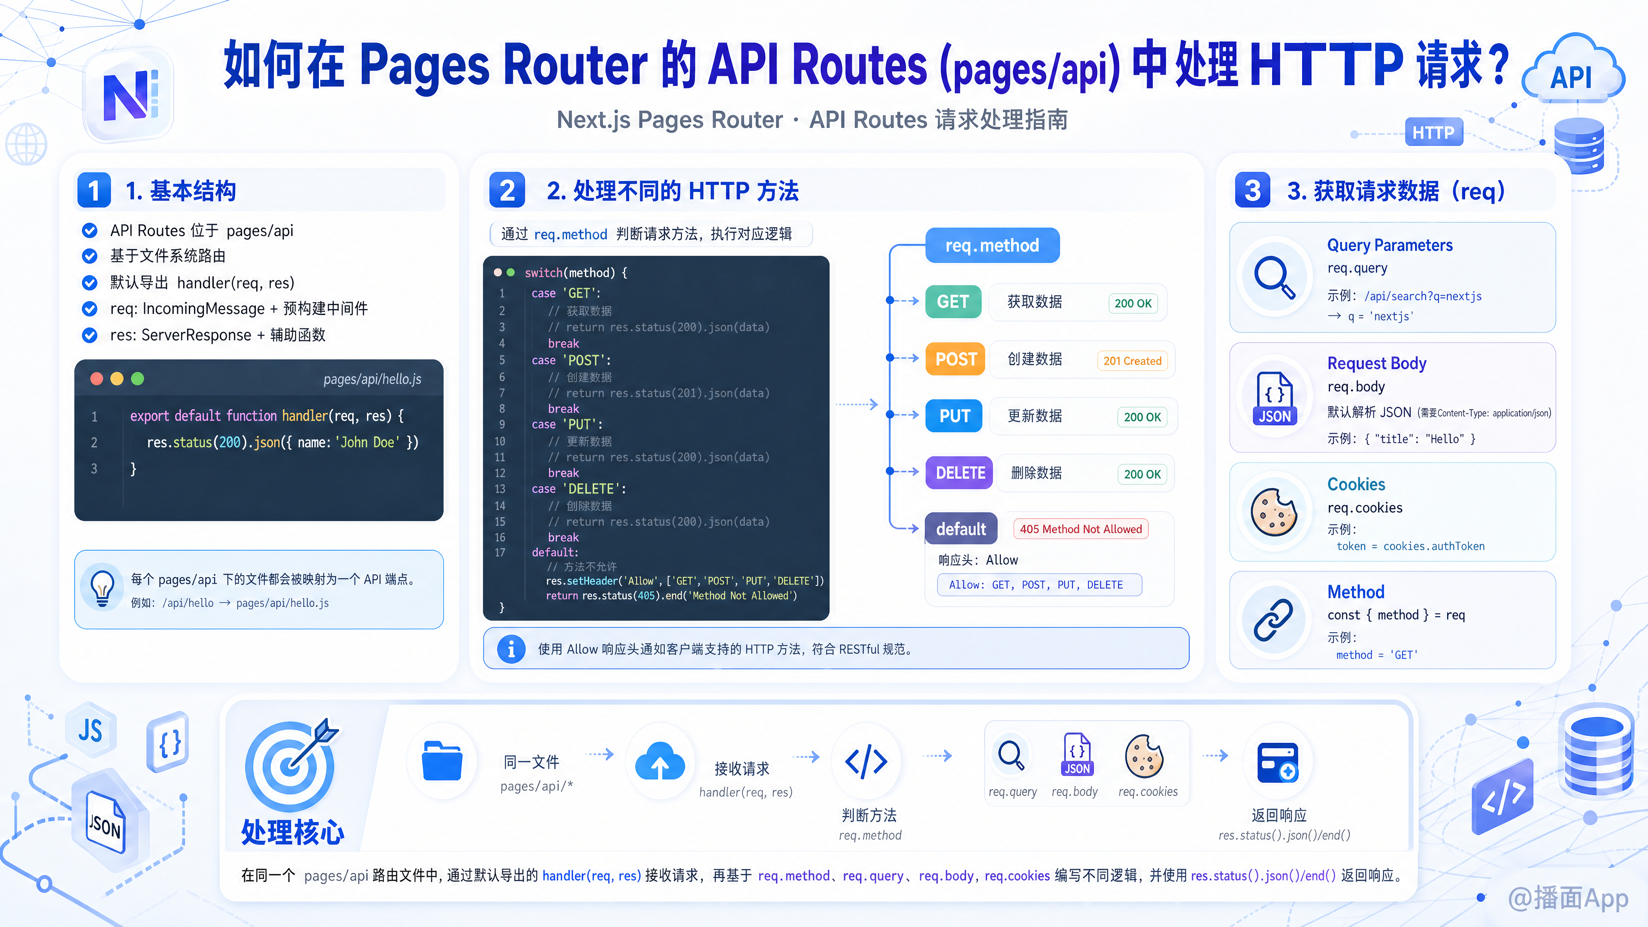Click the check mark beside 默认导出 handler(req, res)
This screenshot has width=1648, height=927.
click(90, 283)
